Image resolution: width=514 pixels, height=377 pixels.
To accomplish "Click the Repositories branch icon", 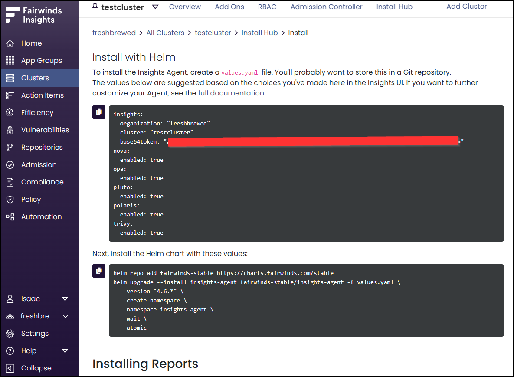I will click(x=10, y=148).
